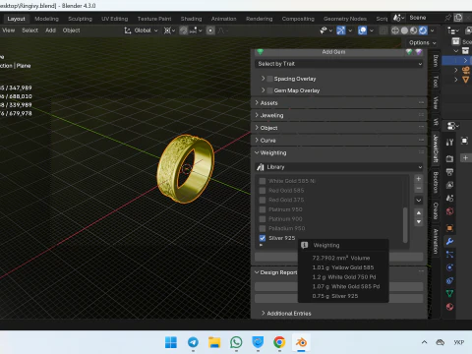Open the View sidebar tab
The image size is (472, 354).
click(436, 103)
